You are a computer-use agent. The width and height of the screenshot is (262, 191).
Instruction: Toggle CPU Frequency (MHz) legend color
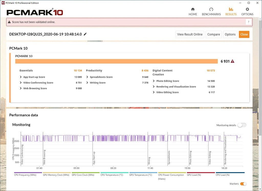coord(28,173)
